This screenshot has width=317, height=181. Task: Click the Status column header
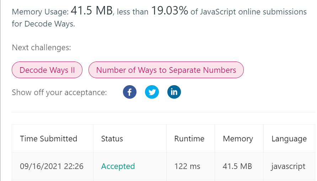[x=112, y=139]
